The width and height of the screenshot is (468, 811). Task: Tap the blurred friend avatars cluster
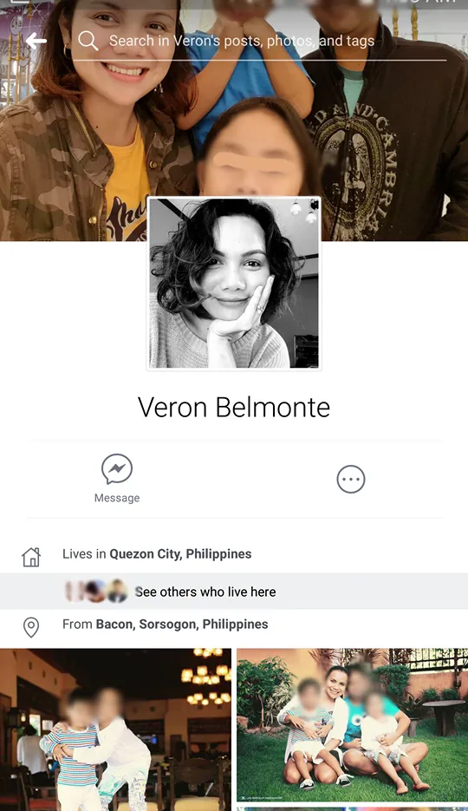(96, 592)
